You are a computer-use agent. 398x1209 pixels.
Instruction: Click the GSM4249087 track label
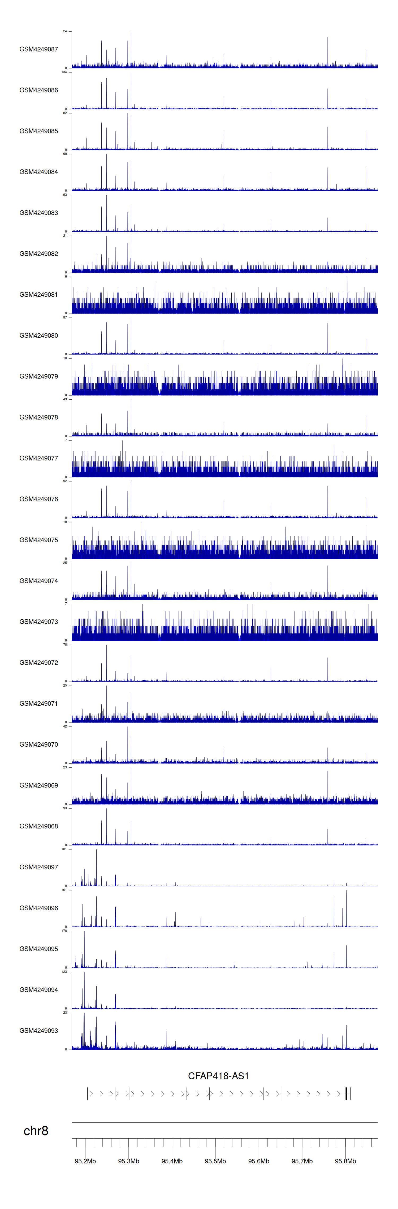38,49
